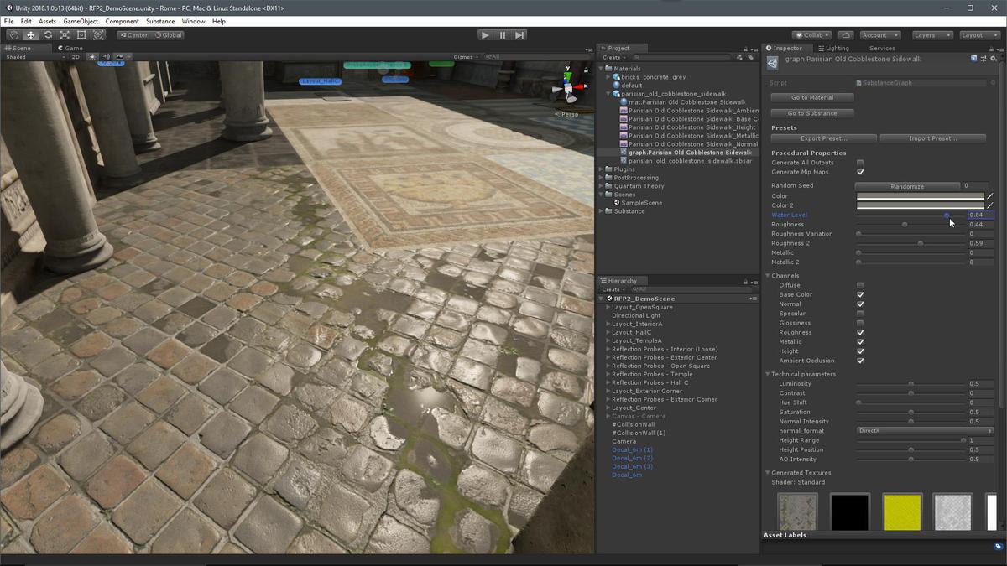Toggle scene effects image icon
Image resolution: width=1007 pixels, height=566 pixels.
pyautogui.click(x=120, y=57)
